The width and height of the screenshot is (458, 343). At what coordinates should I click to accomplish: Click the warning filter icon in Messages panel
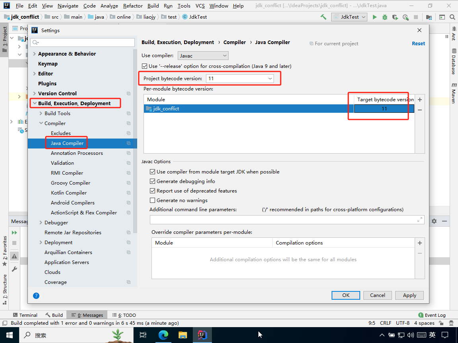[14, 256]
